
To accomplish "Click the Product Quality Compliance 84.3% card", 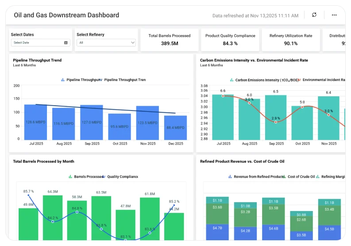I will coord(230,40).
